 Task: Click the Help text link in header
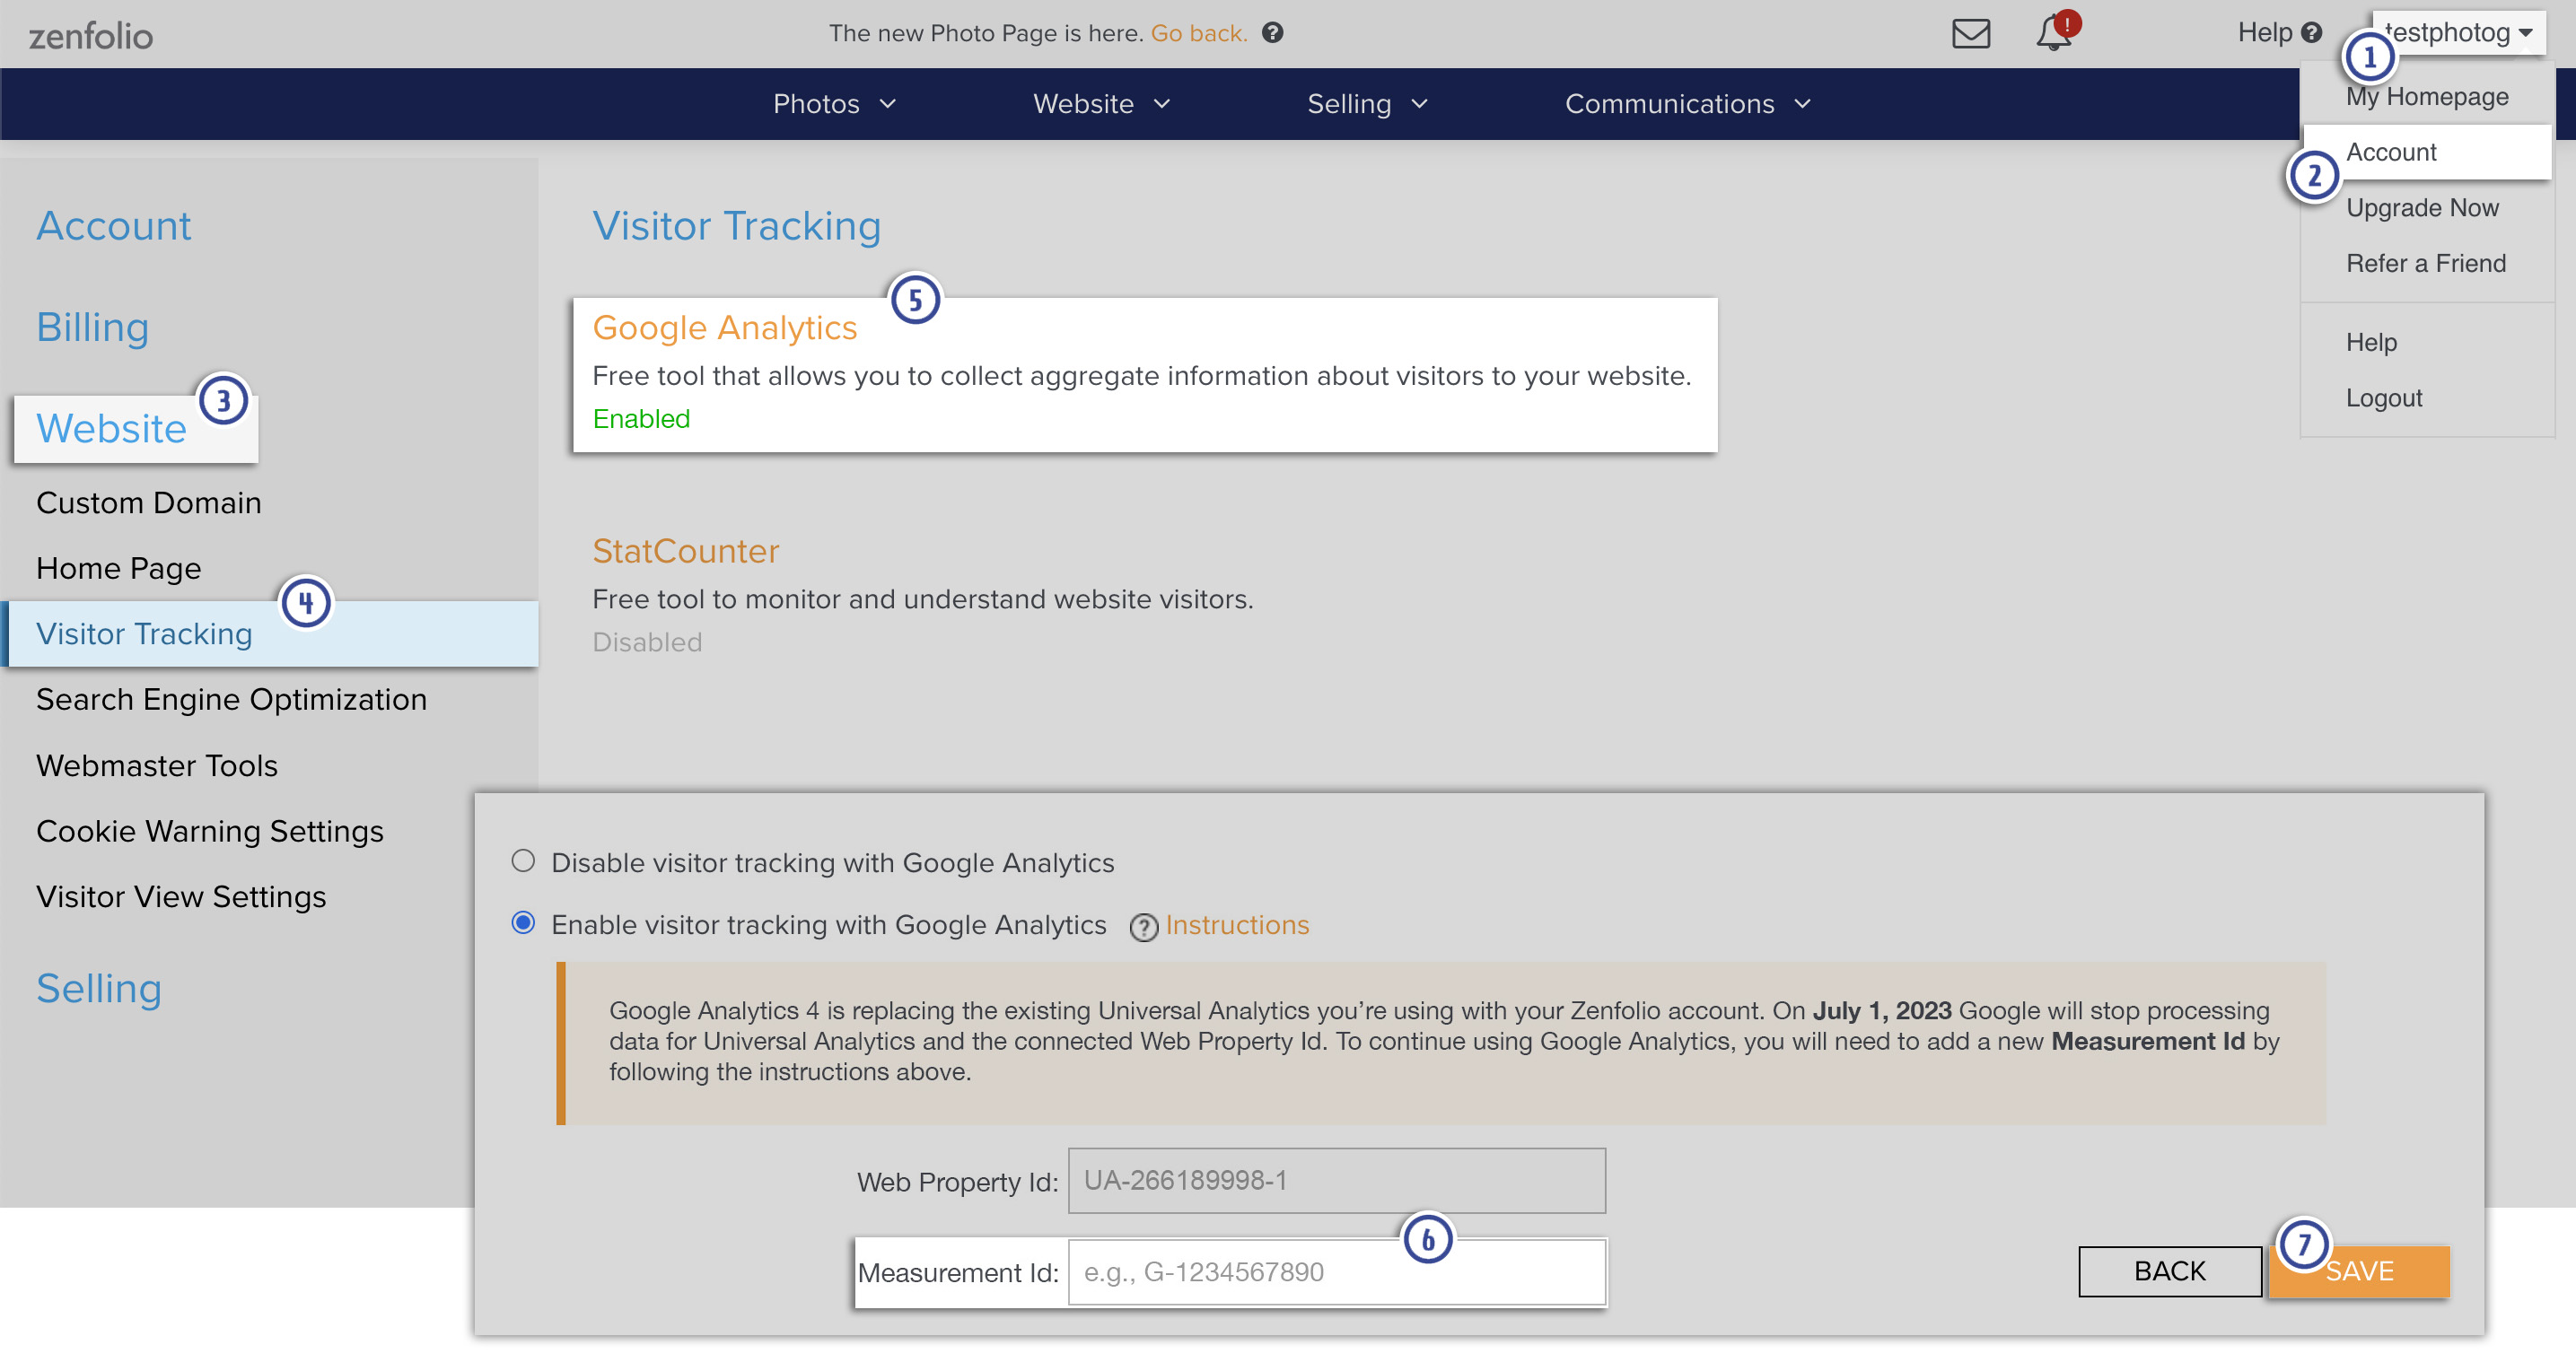(x=2264, y=33)
